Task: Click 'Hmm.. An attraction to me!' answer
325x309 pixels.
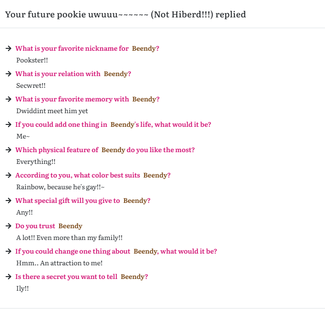Action: tap(60, 263)
